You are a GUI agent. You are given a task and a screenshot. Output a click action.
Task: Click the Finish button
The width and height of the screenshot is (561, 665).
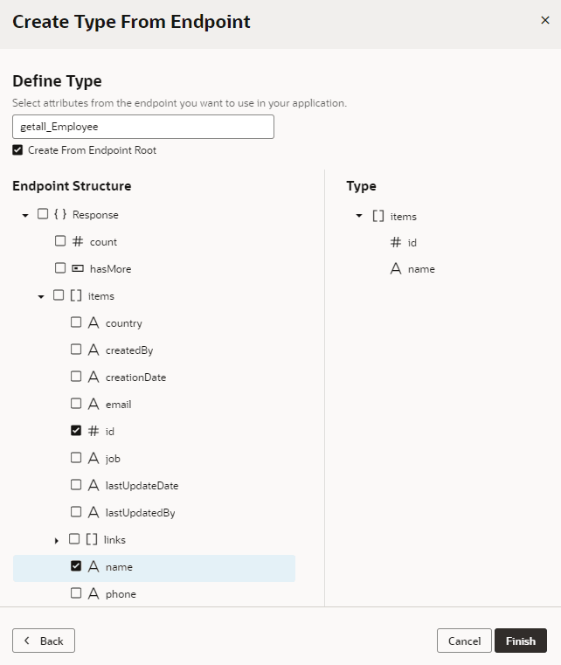coord(520,641)
